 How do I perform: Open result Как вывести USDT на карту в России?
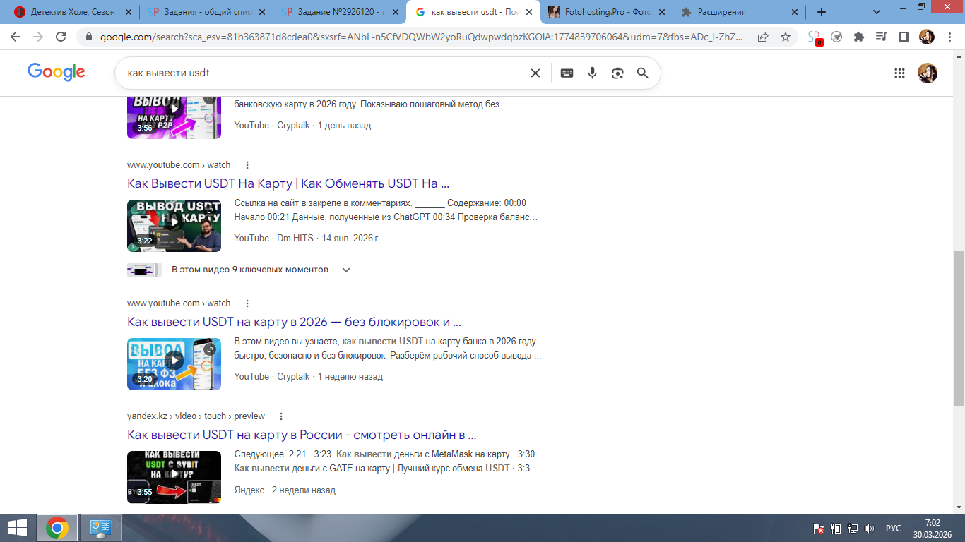302,435
